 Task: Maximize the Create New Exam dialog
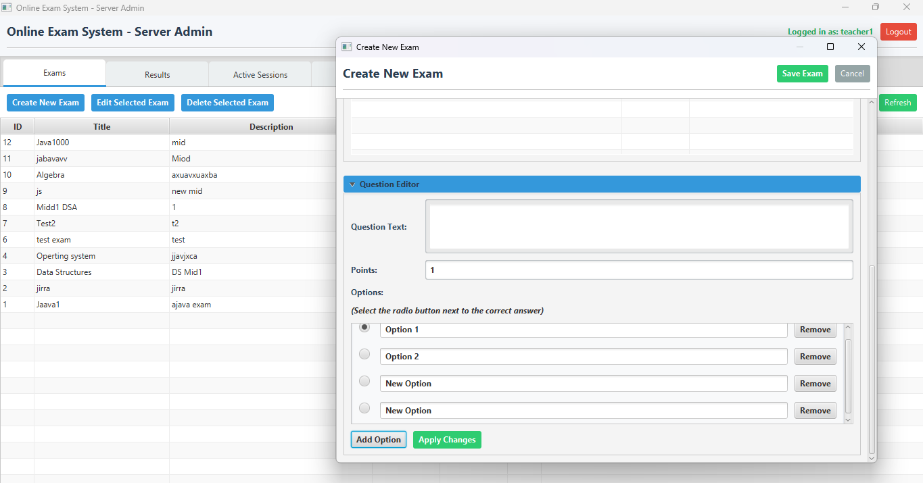[830, 47]
